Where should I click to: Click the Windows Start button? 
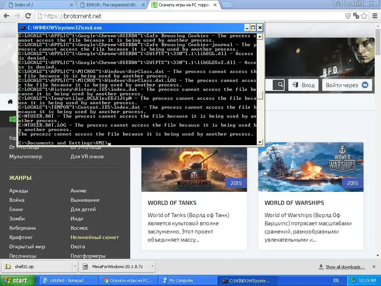17,280
